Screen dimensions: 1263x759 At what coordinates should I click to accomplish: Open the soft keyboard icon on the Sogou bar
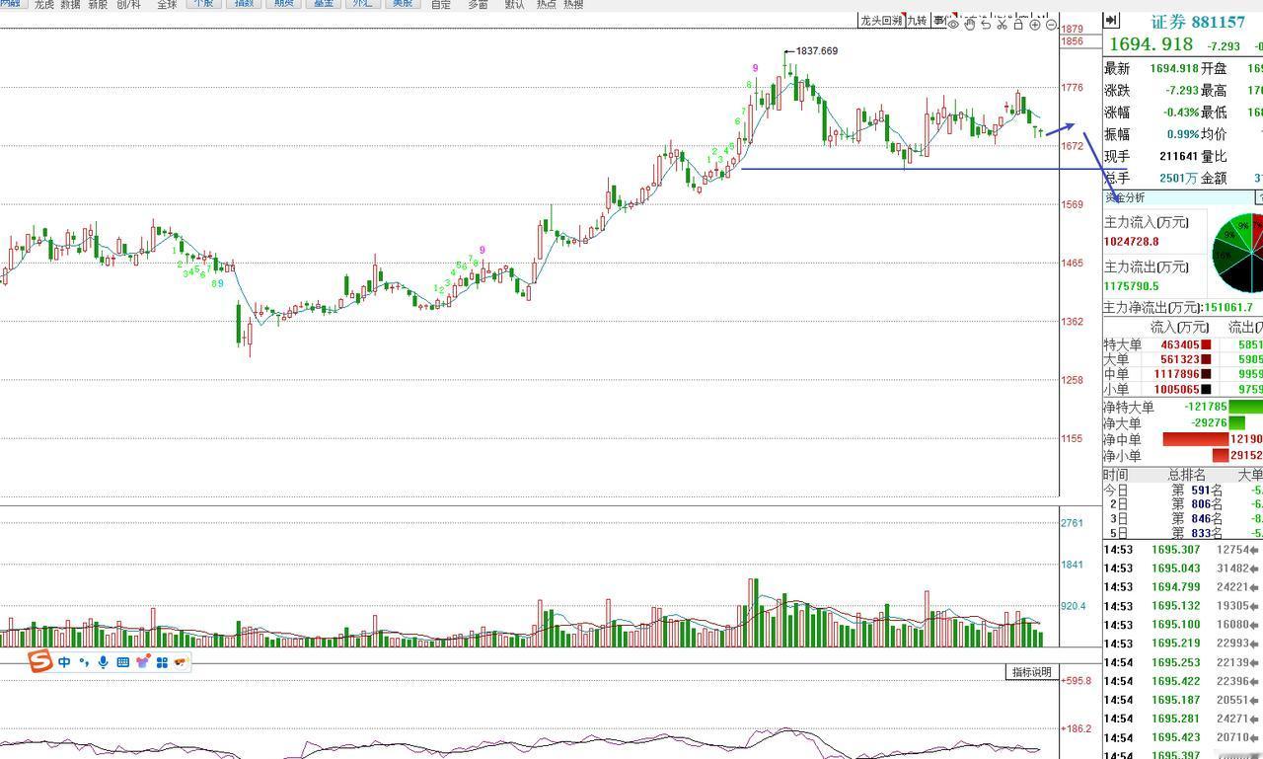122,662
